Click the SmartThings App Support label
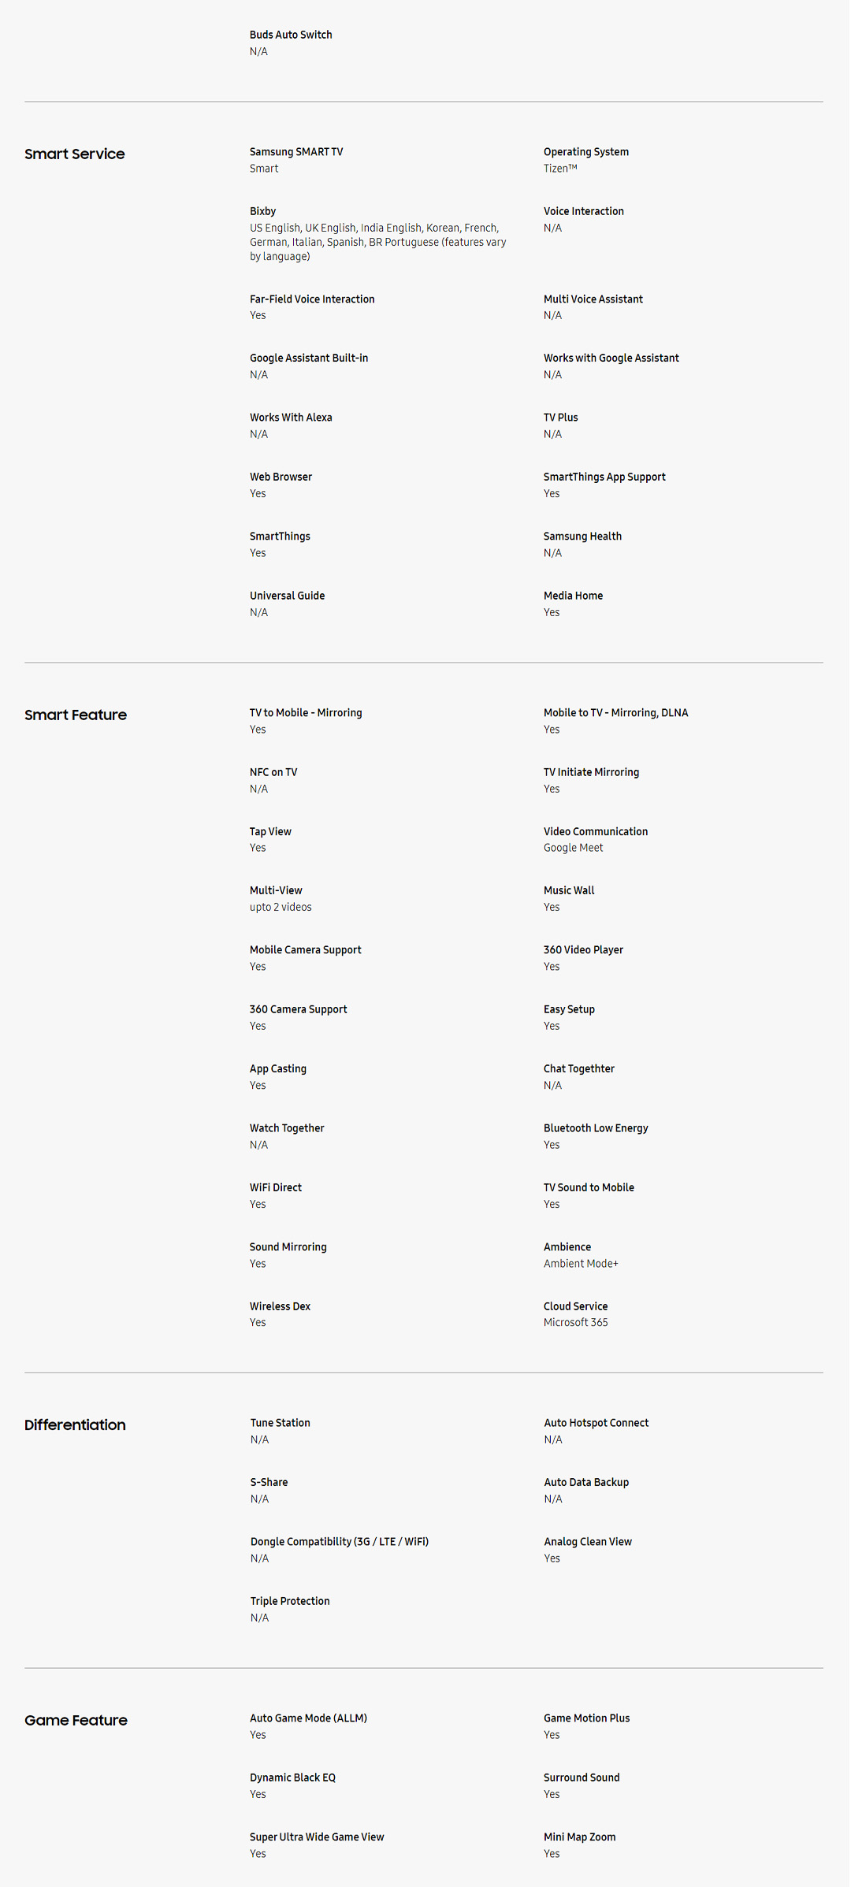 [x=604, y=477]
